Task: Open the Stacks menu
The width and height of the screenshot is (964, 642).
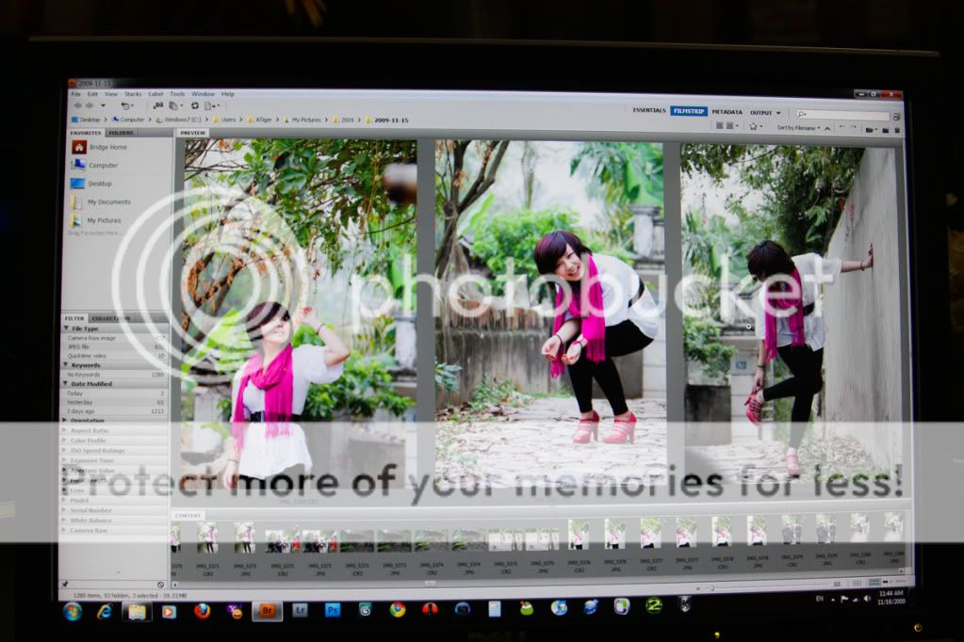Action: click(x=133, y=94)
